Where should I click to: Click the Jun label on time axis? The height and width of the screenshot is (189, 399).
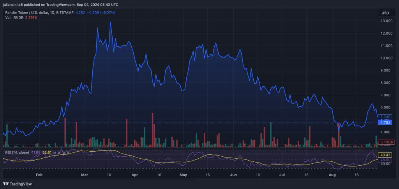(233, 175)
